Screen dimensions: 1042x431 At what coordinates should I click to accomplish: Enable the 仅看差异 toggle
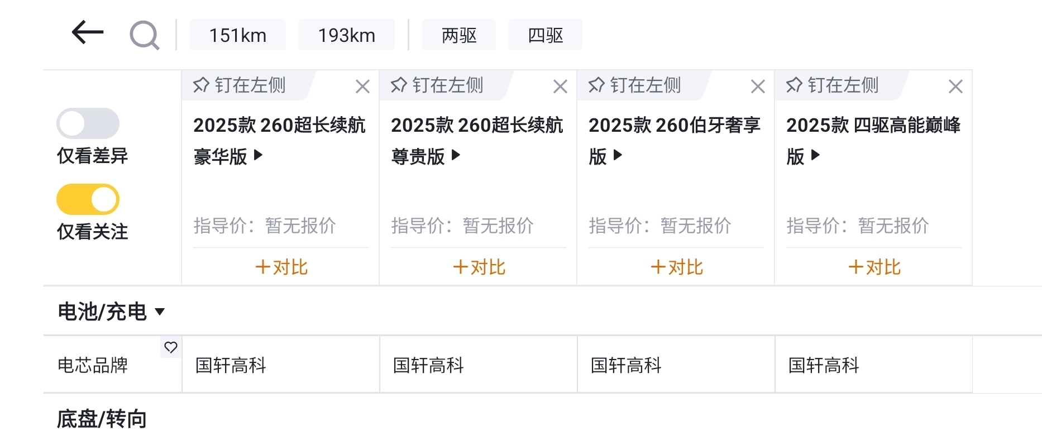pyautogui.click(x=88, y=123)
